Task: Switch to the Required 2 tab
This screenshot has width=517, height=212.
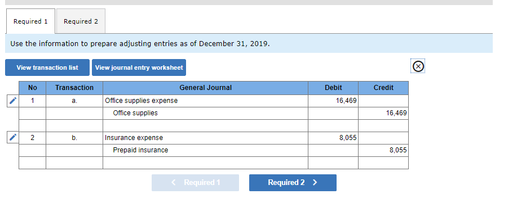Action: pyautogui.click(x=81, y=21)
